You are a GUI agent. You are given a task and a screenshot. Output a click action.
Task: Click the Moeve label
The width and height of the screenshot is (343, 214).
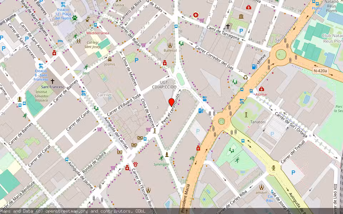[x=261, y=59]
